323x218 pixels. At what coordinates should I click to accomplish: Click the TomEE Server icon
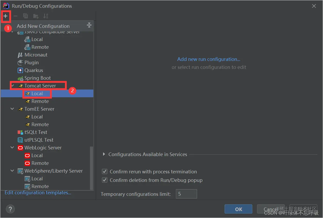point(21,109)
